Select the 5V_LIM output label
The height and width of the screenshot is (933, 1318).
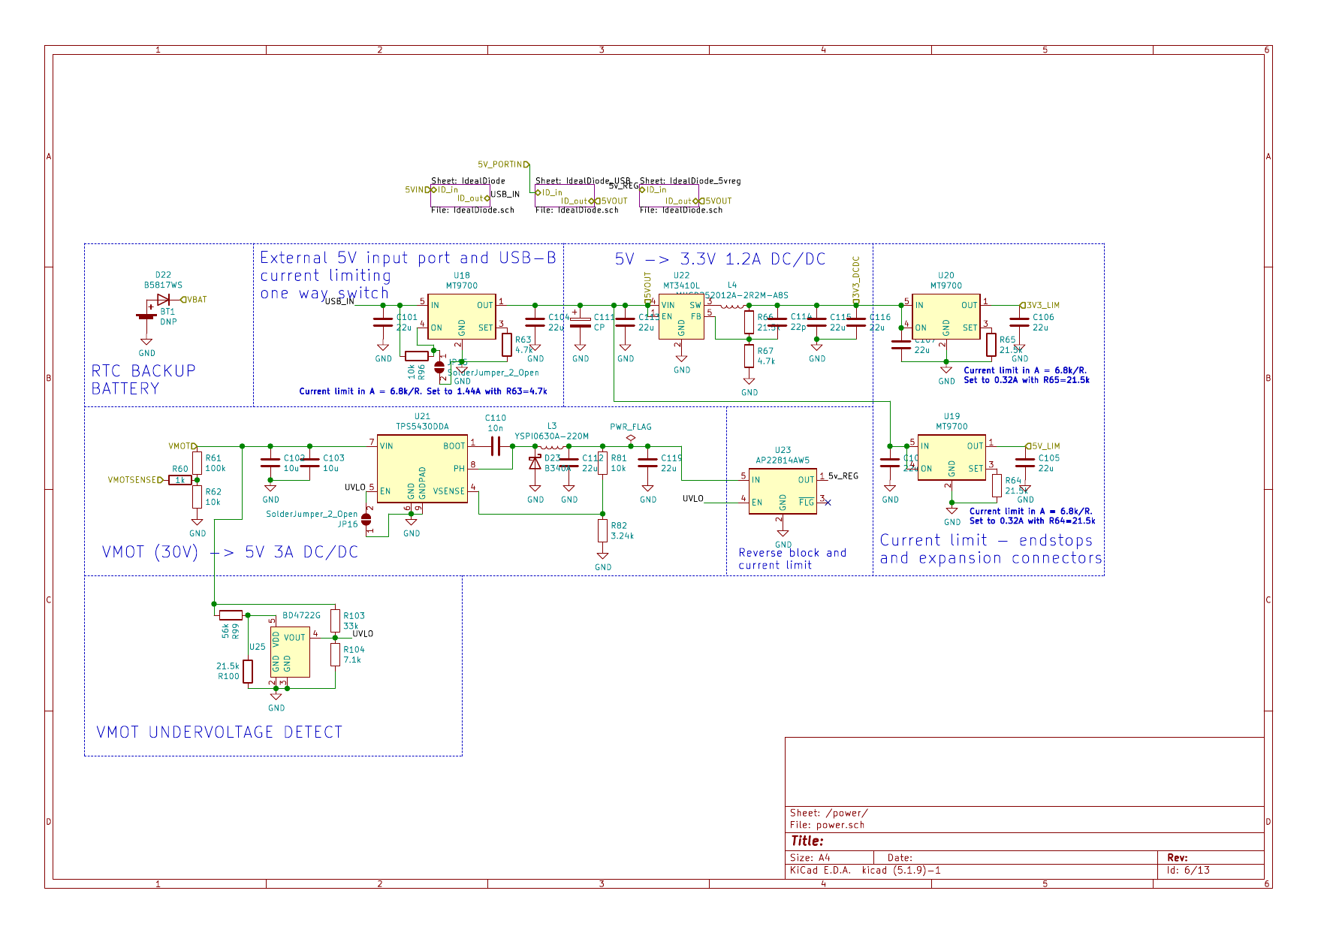pos(1045,446)
